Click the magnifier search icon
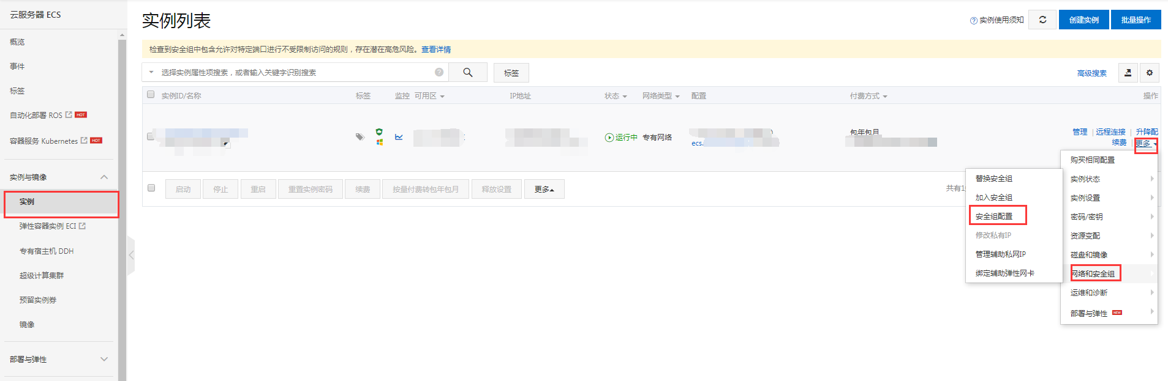Screen dimensions: 1168x381 pyautogui.click(x=467, y=72)
